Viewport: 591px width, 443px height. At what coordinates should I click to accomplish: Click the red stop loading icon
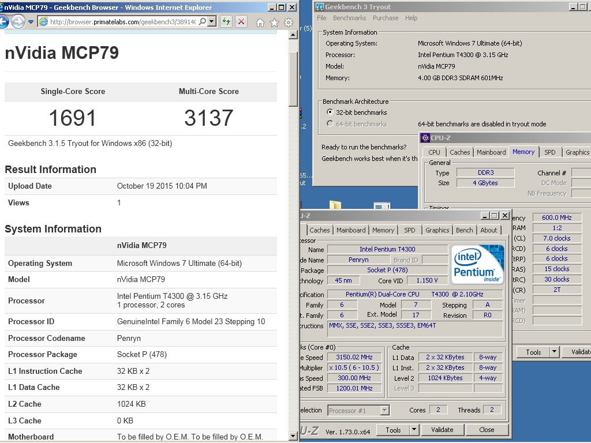(241, 22)
